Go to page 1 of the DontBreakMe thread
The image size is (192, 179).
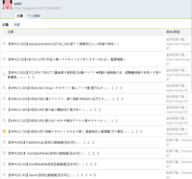point(87,164)
